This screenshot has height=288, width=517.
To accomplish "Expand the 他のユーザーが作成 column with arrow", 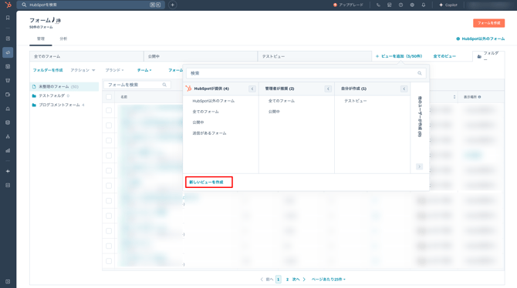I will click(x=420, y=167).
